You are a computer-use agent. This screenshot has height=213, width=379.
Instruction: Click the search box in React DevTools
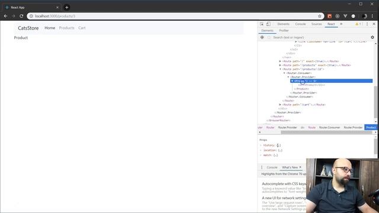point(319,37)
